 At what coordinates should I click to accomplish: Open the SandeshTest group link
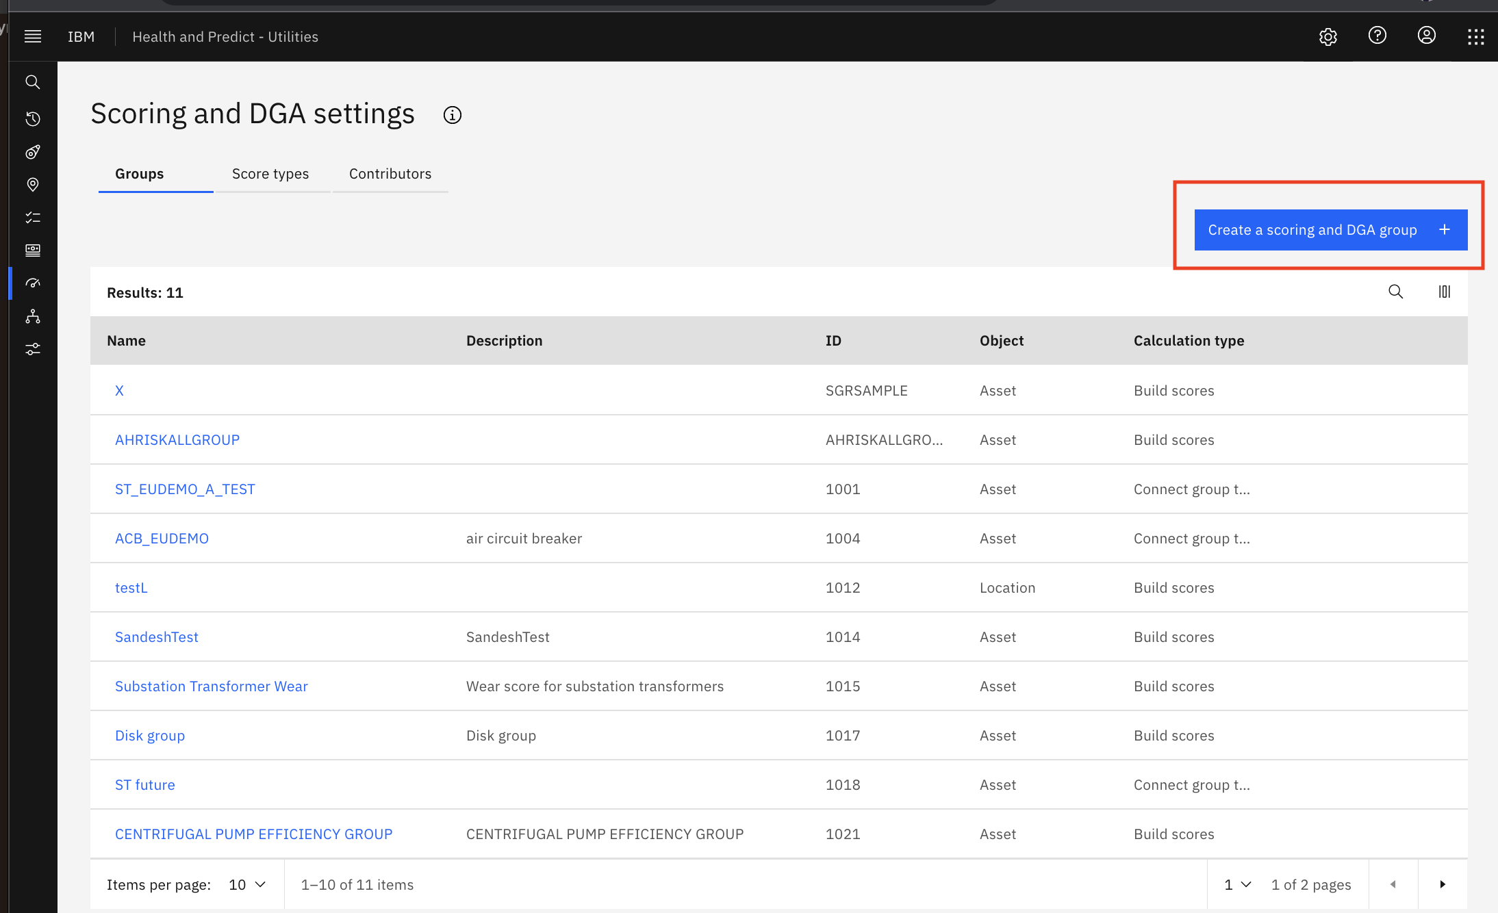click(157, 637)
